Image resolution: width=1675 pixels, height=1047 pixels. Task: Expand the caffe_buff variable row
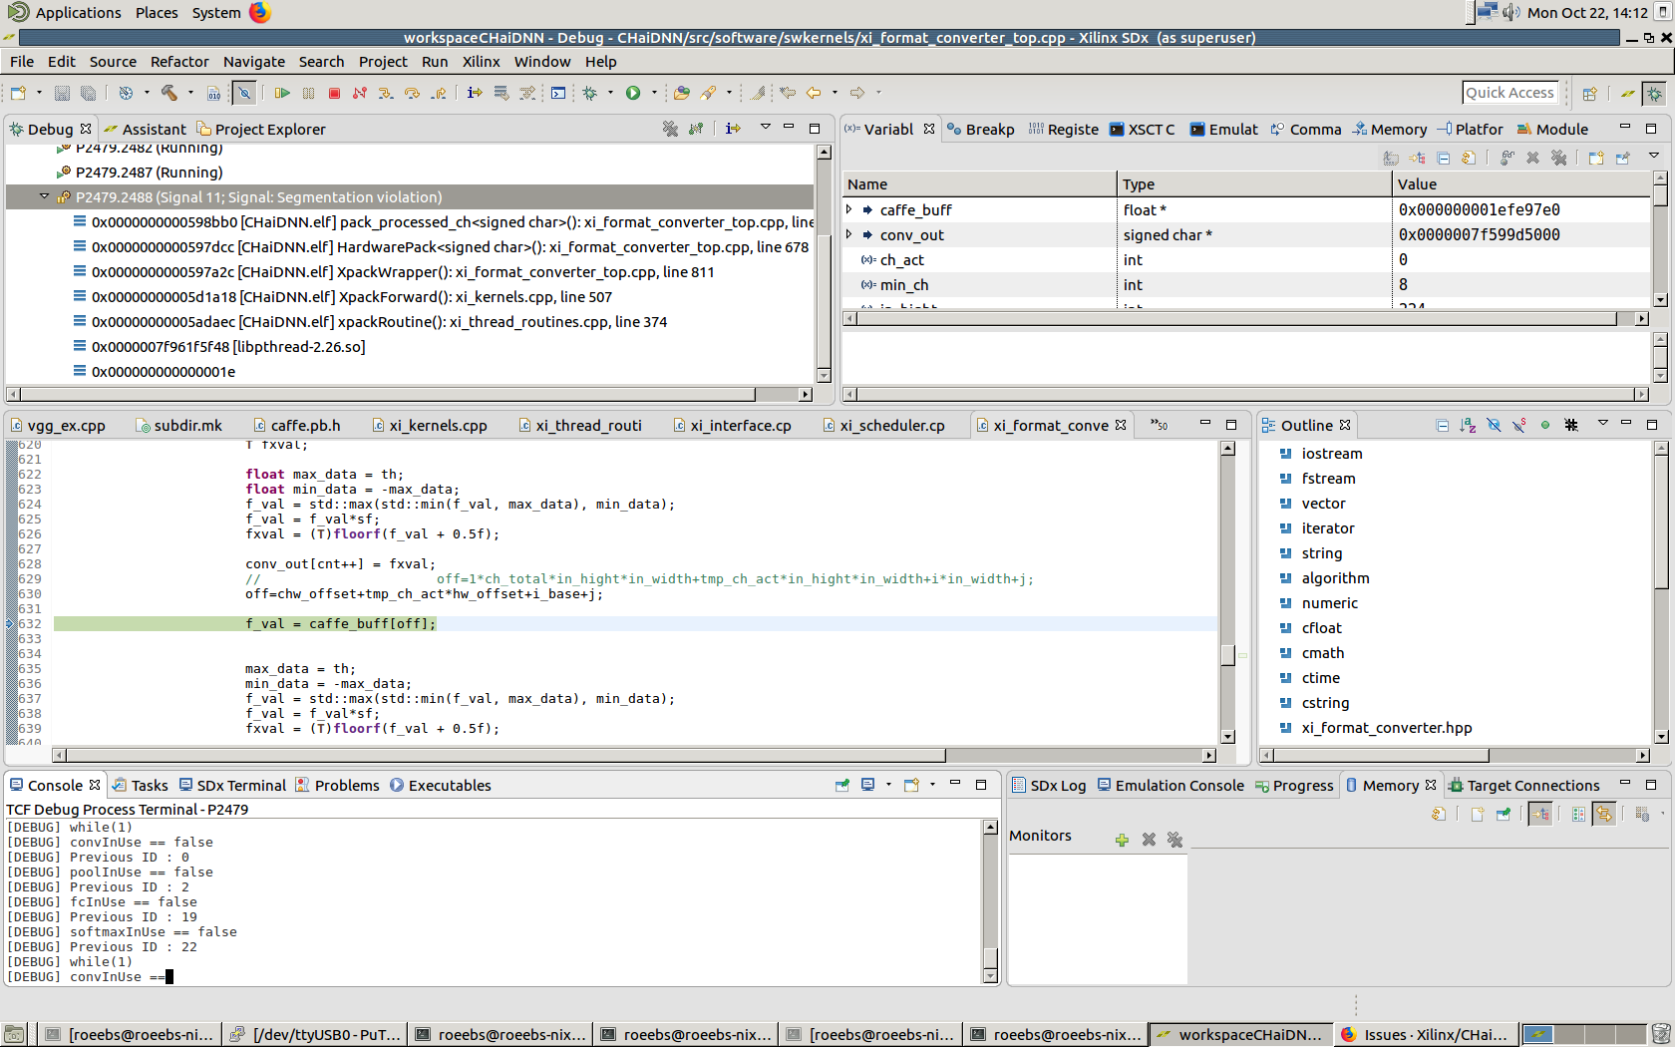pos(849,209)
